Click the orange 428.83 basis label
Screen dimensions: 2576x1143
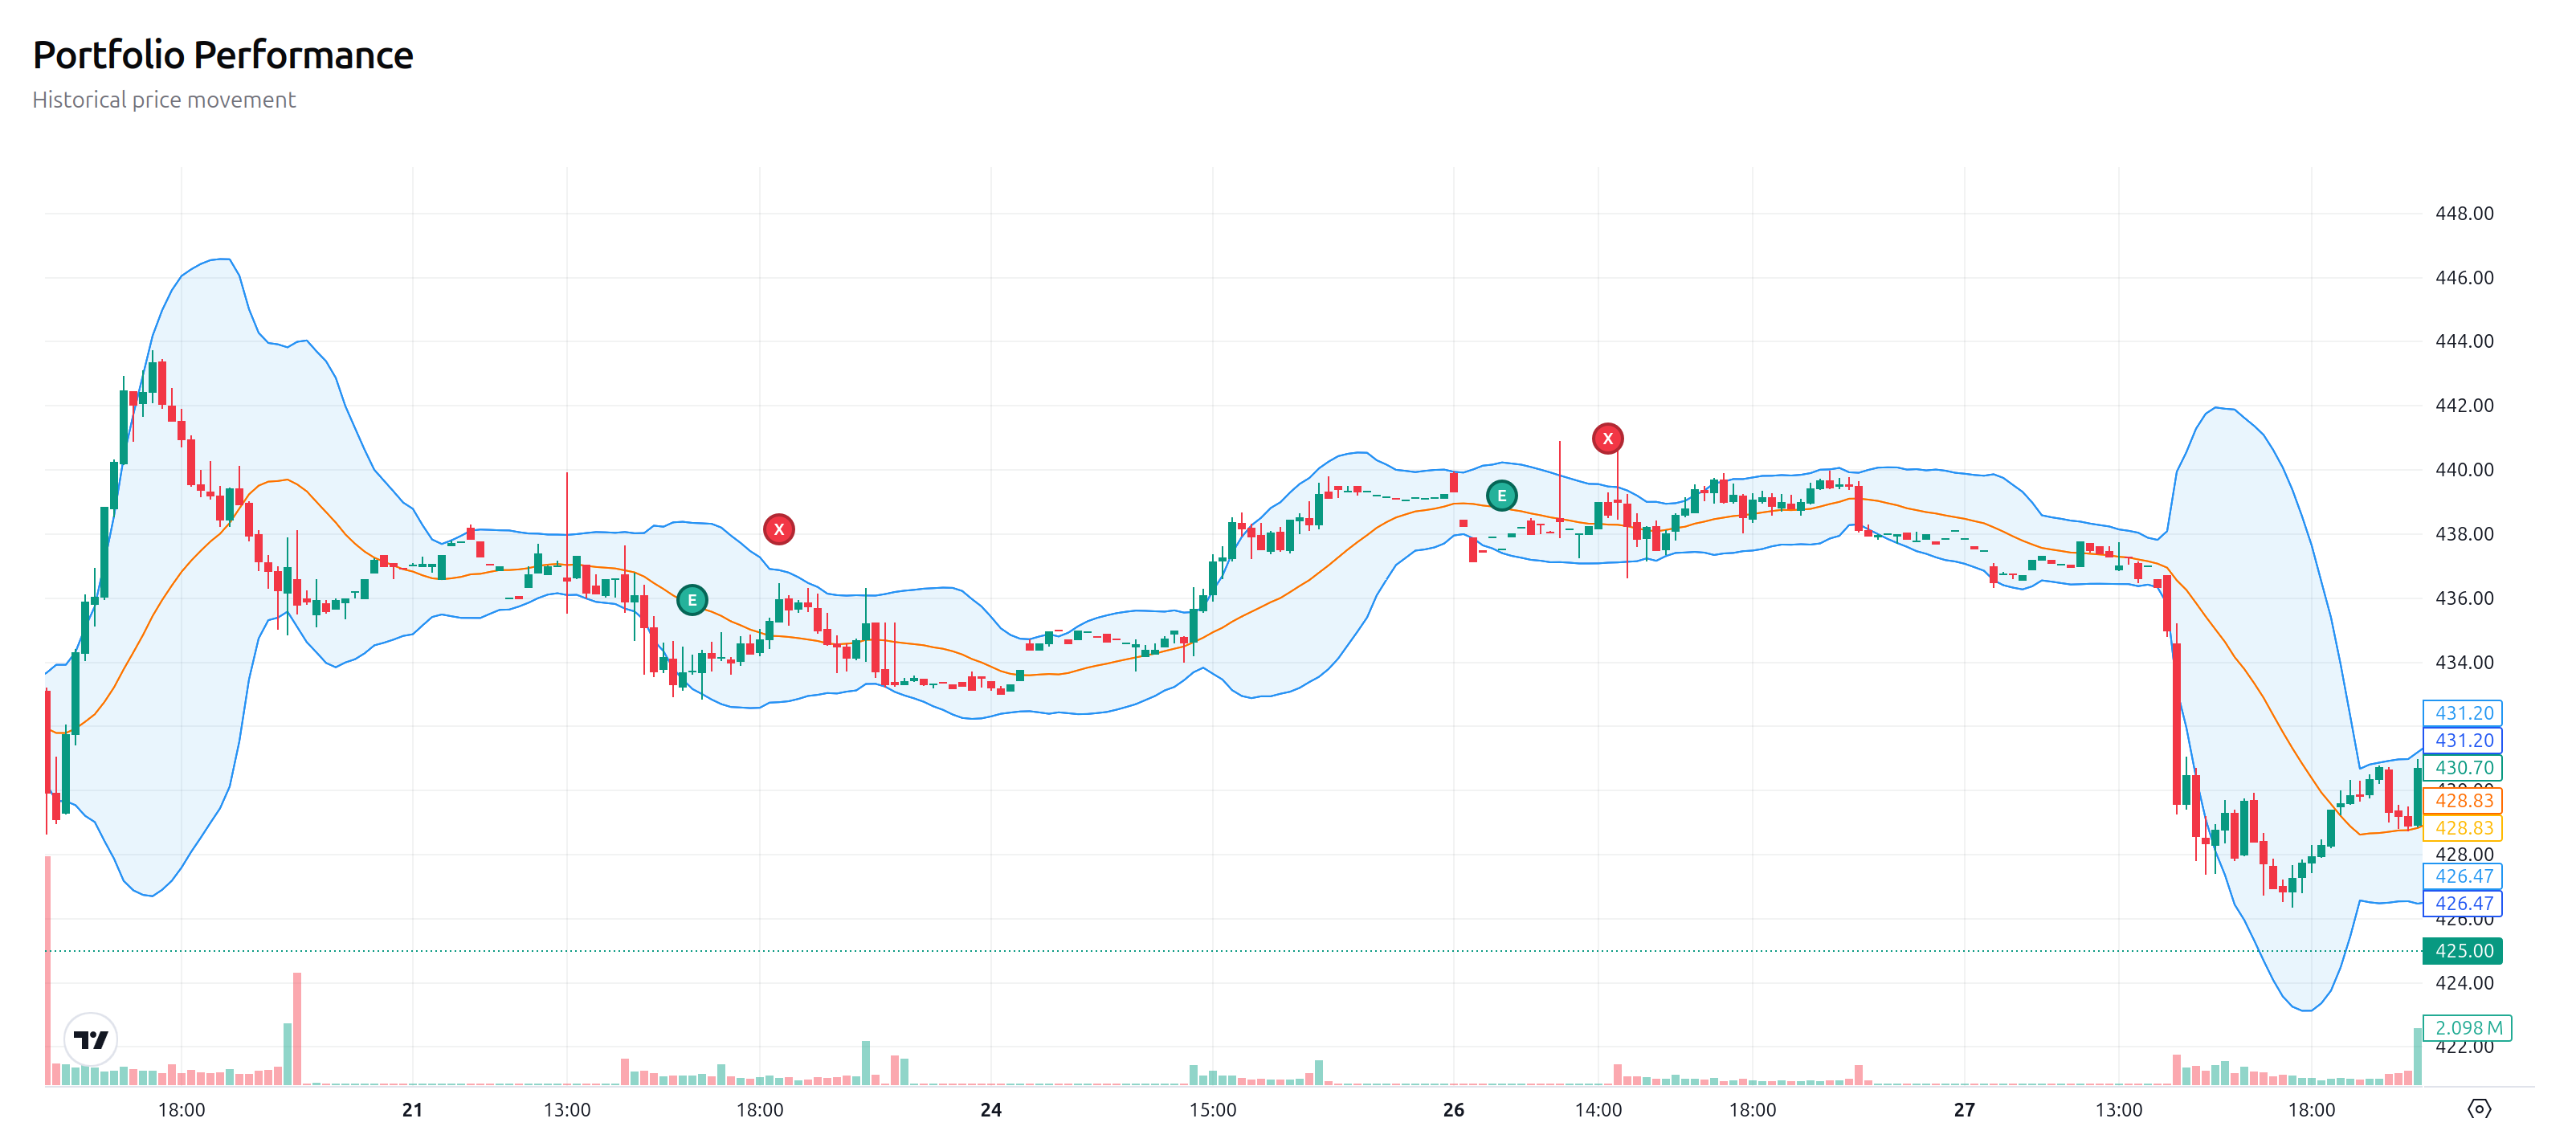pos(2462,800)
